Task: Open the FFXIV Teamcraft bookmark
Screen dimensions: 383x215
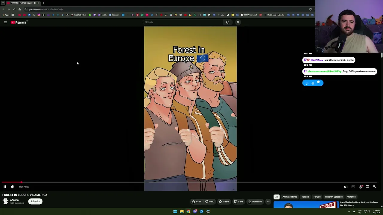Action: click(249, 15)
